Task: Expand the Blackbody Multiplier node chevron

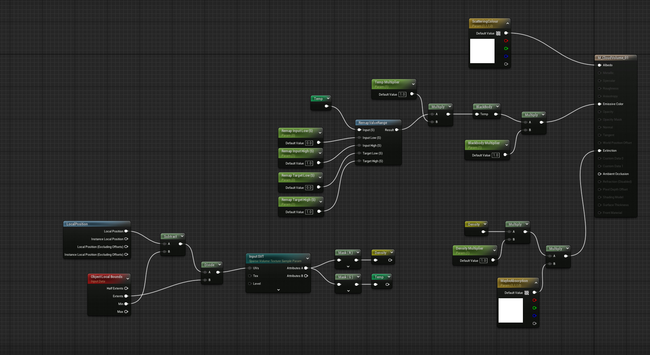Action: [506, 145]
